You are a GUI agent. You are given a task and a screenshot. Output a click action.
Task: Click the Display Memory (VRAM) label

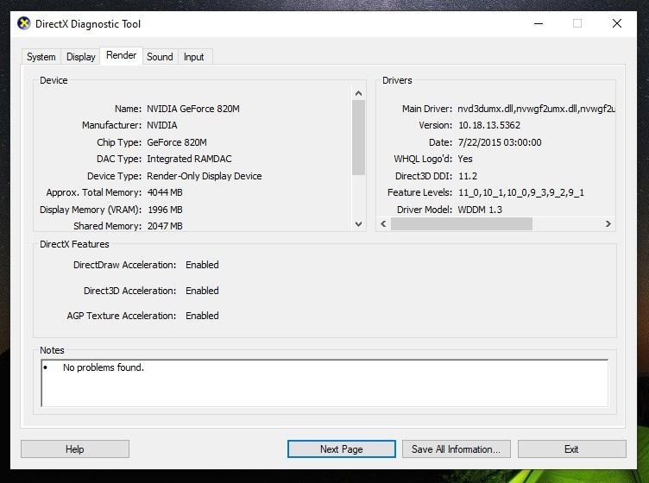[x=91, y=210]
